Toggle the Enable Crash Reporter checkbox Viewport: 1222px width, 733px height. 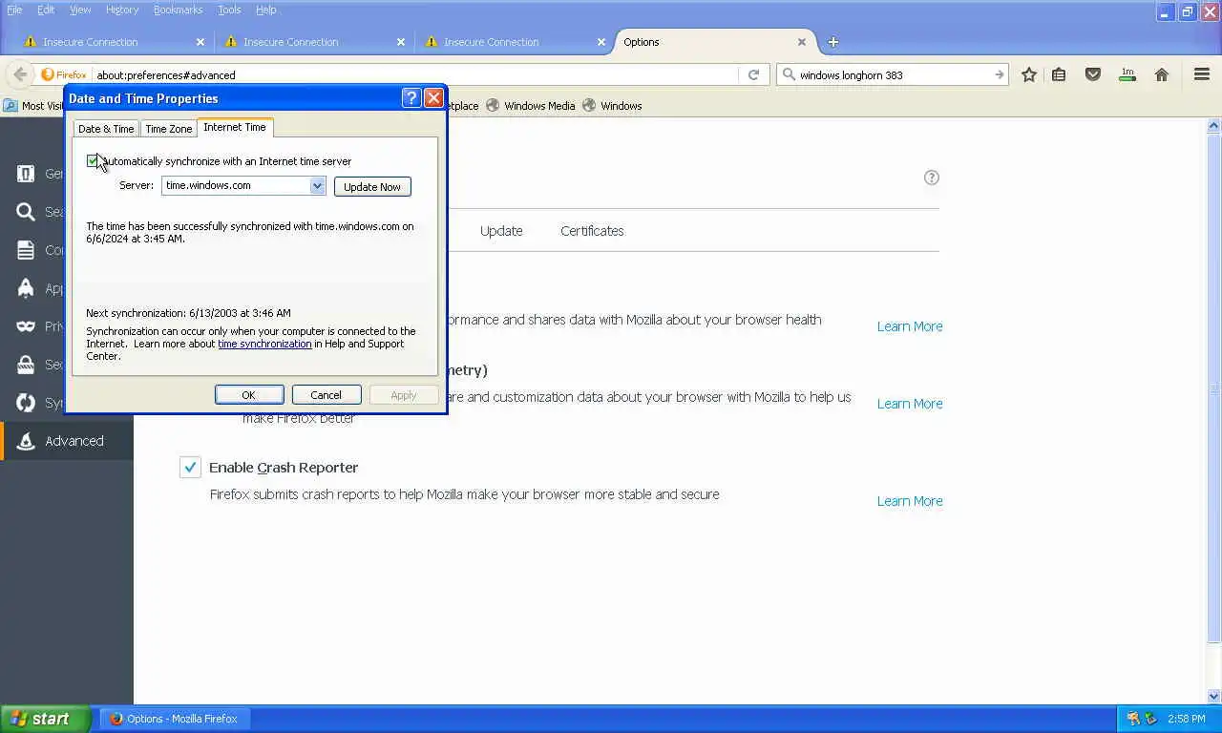pyautogui.click(x=190, y=467)
